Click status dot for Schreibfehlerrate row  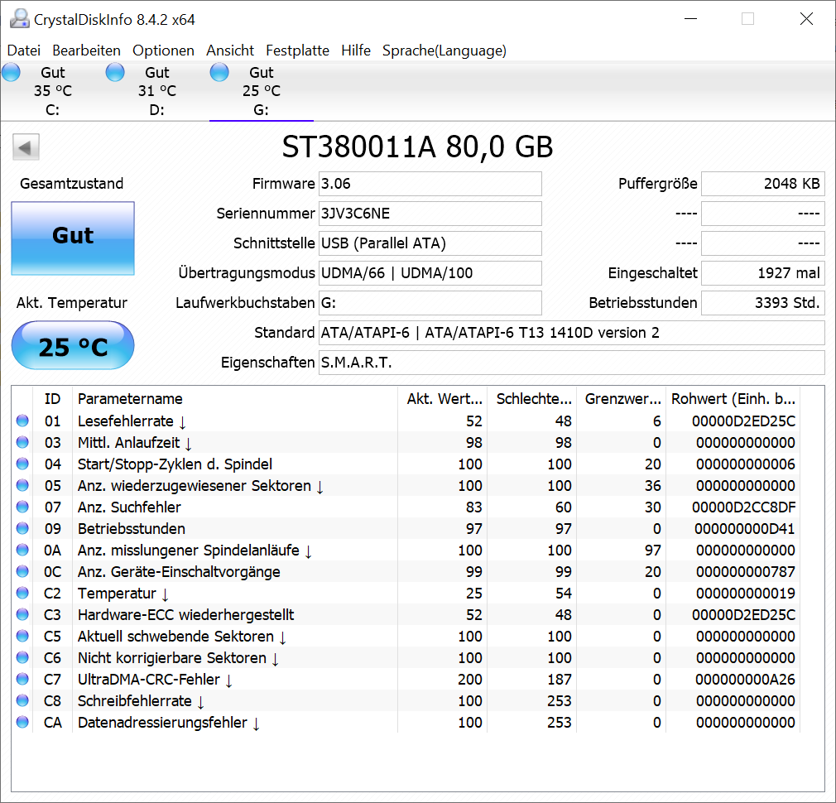point(22,700)
